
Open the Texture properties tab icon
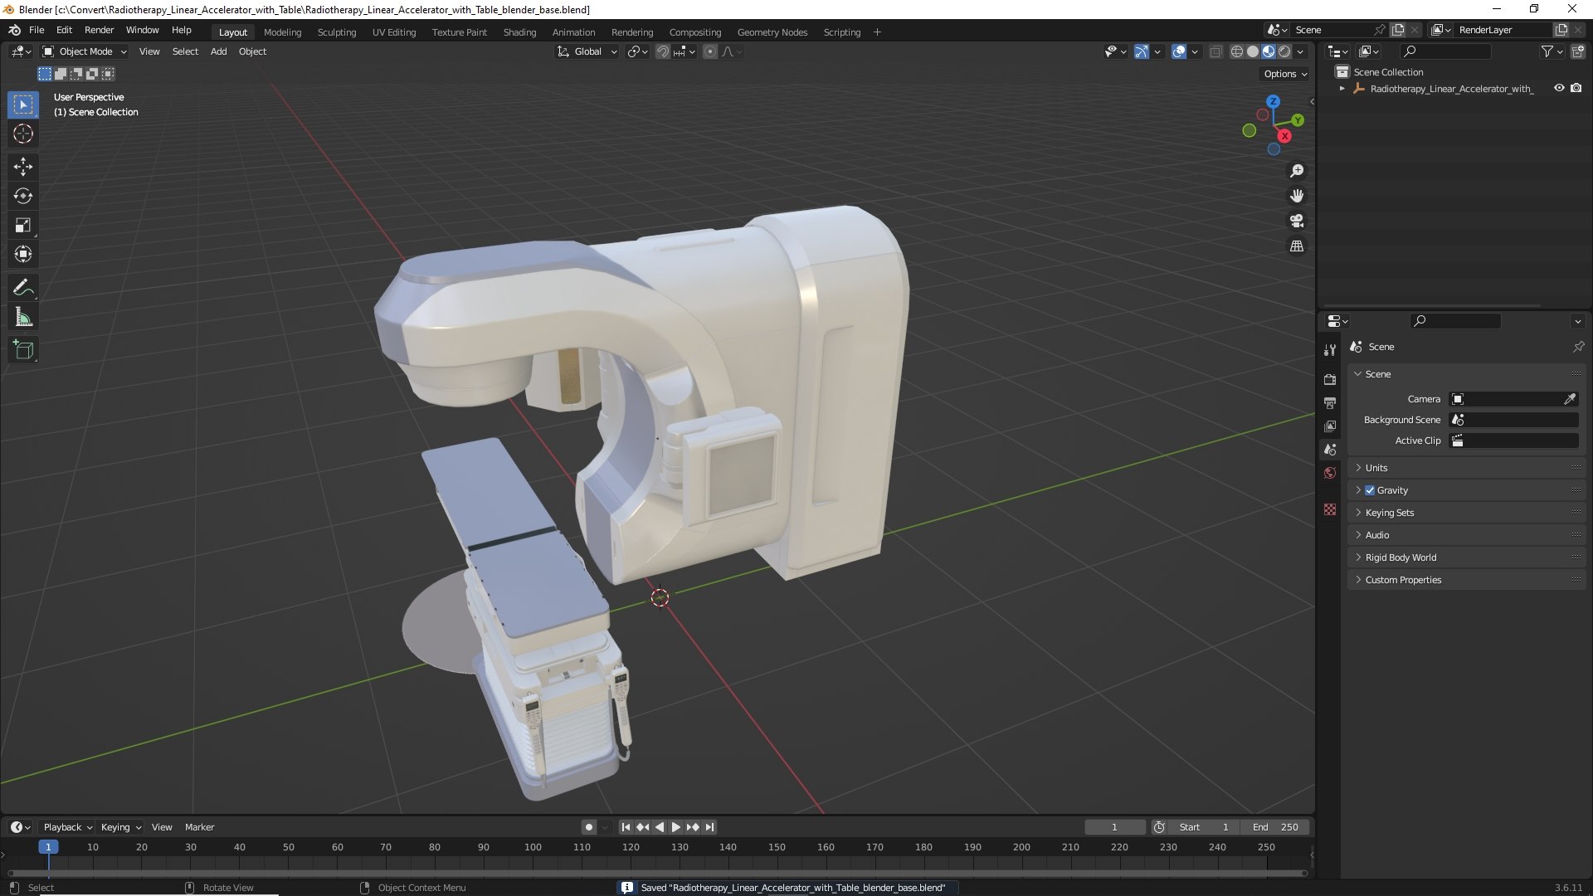click(1330, 509)
